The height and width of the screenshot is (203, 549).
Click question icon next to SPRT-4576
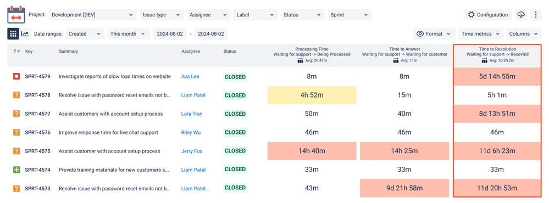pos(16,132)
